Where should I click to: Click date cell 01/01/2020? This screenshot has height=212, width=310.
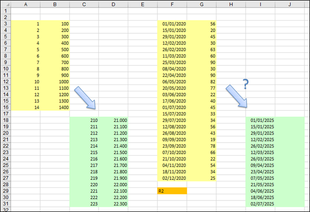[172, 24]
